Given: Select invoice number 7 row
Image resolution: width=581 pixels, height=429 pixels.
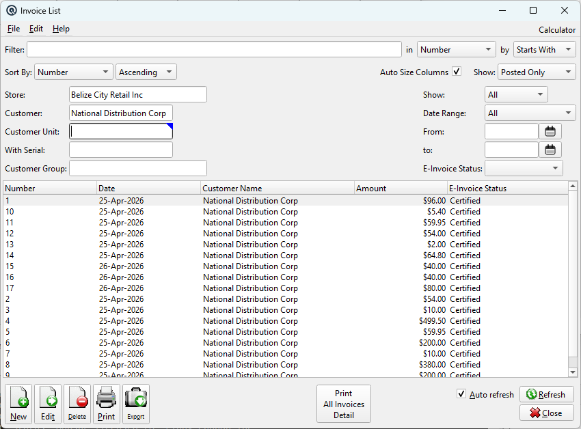Looking at the screenshot, I should [285, 353].
